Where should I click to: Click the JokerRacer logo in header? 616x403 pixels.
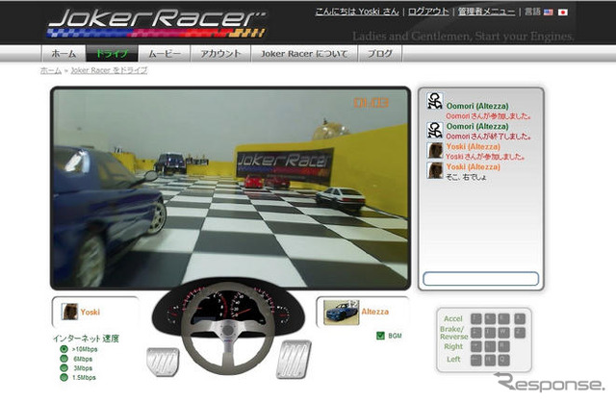pyautogui.click(x=157, y=23)
